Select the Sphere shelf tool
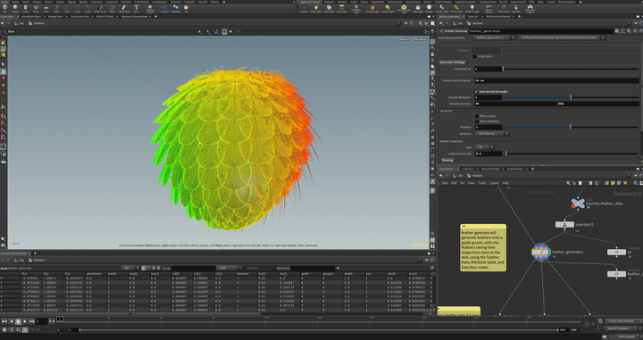 click(15, 9)
